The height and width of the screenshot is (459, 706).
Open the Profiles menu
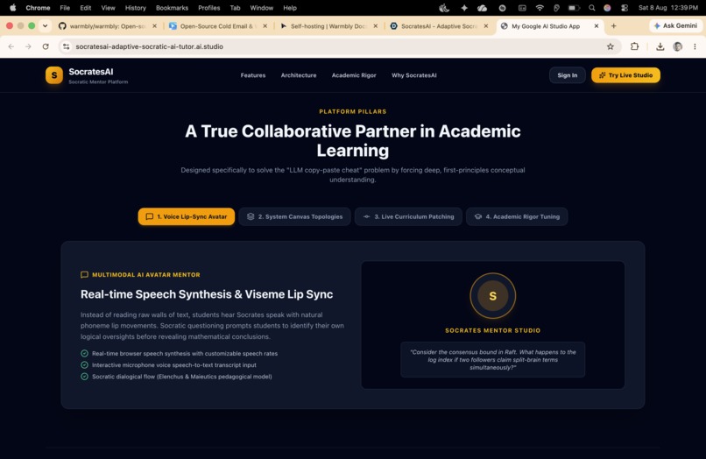coord(209,8)
